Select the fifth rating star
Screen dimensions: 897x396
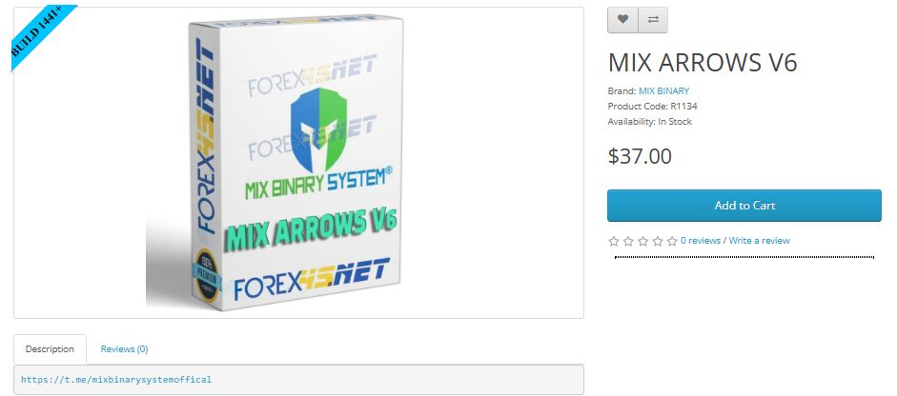click(x=672, y=241)
